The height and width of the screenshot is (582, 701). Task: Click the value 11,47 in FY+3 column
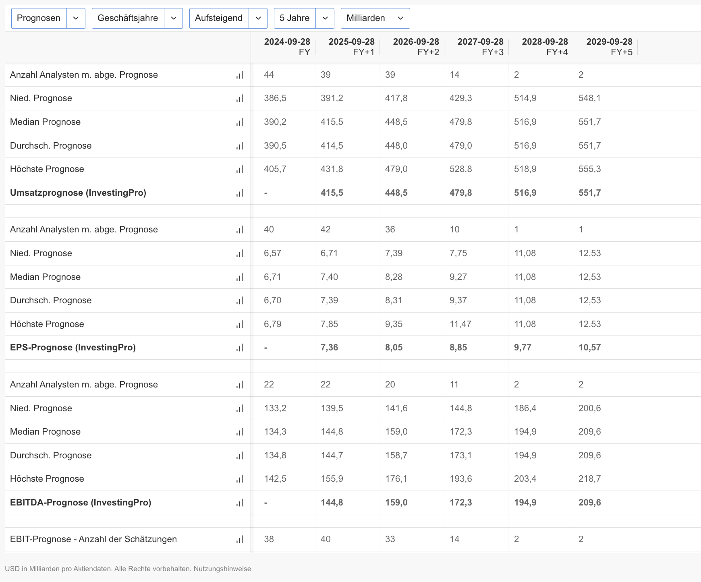tap(461, 324)
